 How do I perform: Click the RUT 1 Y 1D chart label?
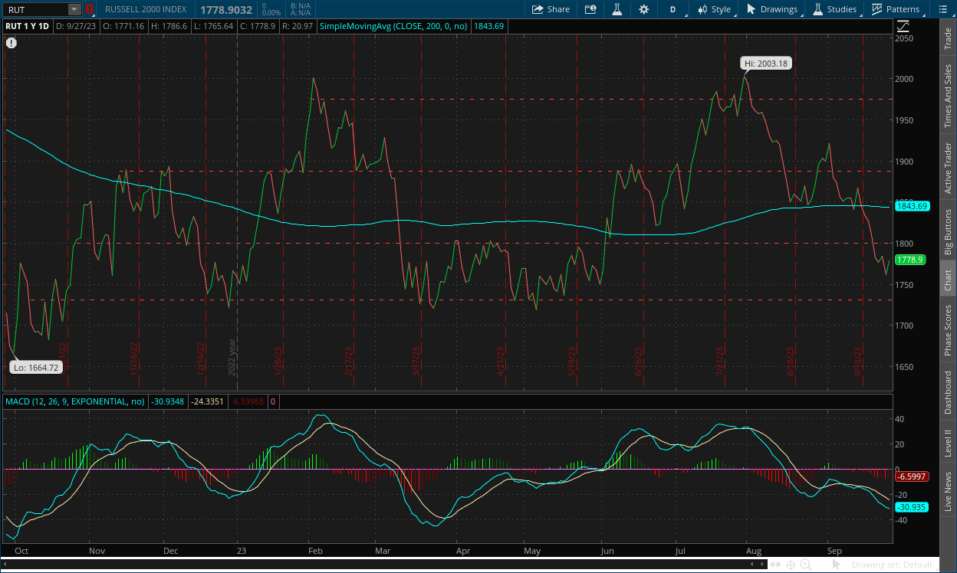click(27, 26)
